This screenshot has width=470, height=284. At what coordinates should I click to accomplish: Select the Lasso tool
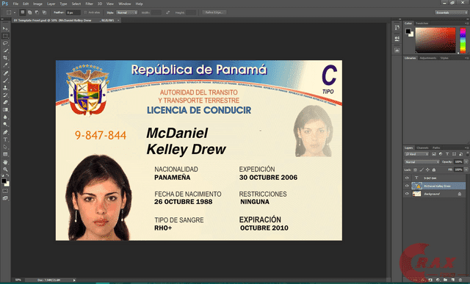click(5, 43)
